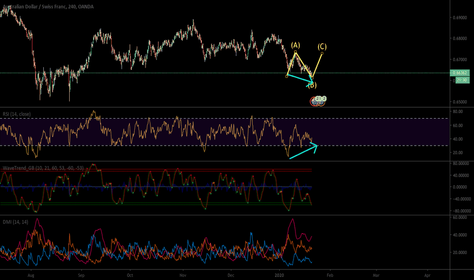This screenshot has height=280, width=474.
Task: Click the red-circled event marker icon
Action: (315, 102)
